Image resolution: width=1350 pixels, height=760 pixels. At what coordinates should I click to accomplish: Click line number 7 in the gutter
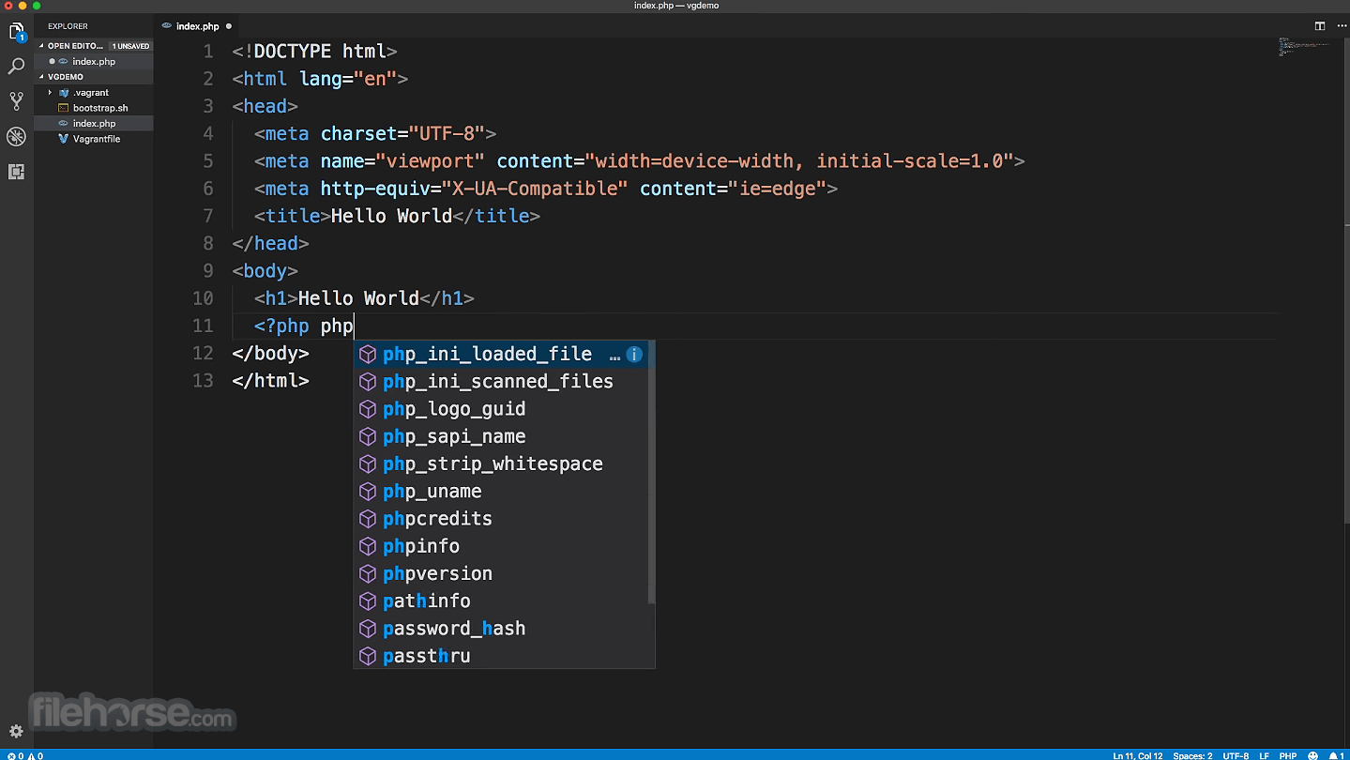pyautogui.click(x=208, y=216)
